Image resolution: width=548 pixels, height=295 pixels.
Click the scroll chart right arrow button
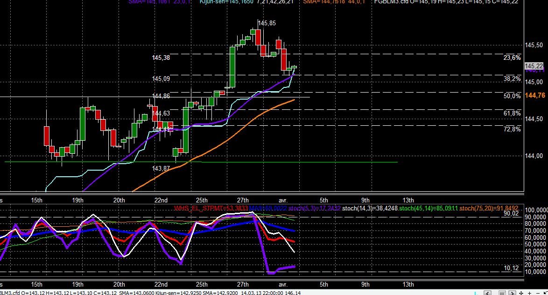tap(512, 293)
